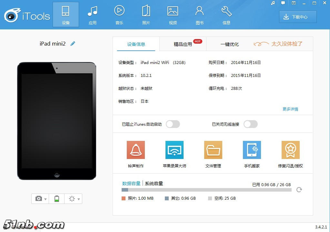Expand the screenshot camera dropdown arrow
Screen dimensions: 330x232
click(45, 199)
